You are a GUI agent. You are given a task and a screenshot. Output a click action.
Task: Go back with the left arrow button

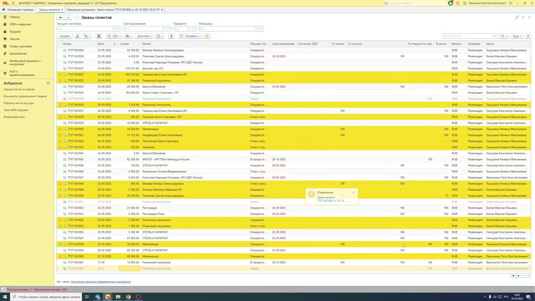(61, 18)
